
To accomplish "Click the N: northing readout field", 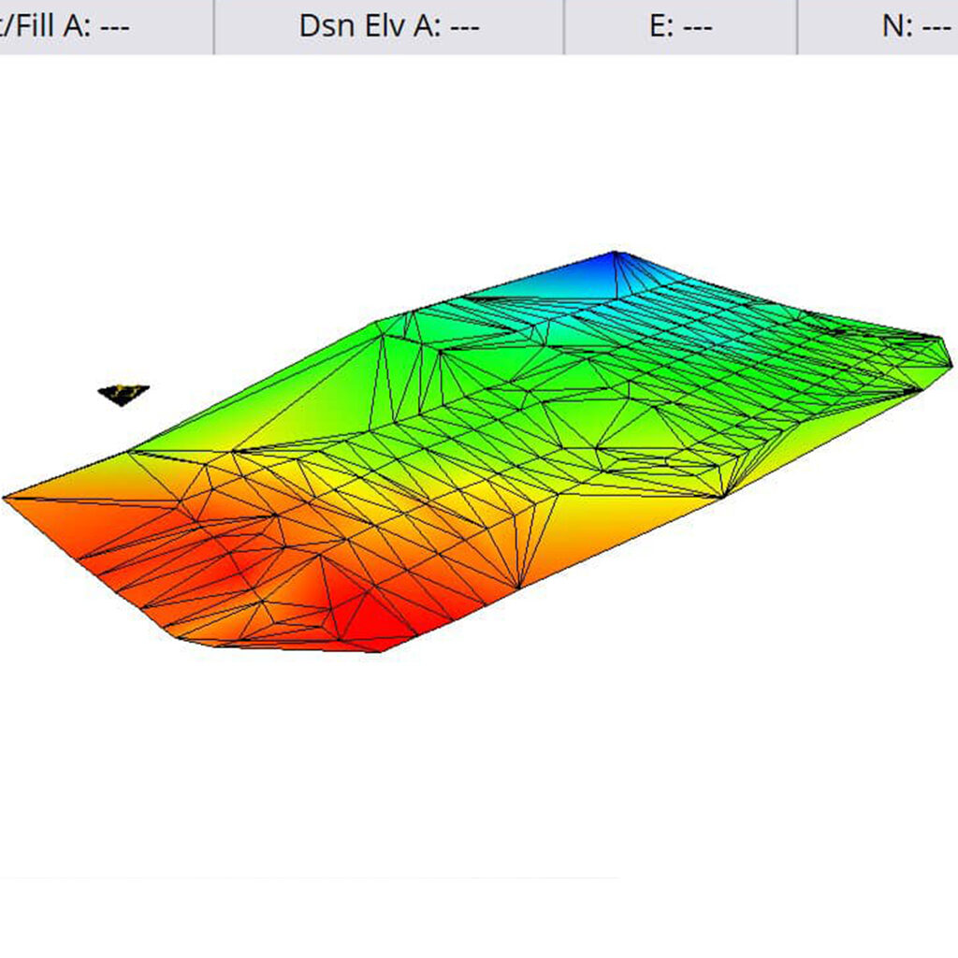I will [x=915, y=26].
